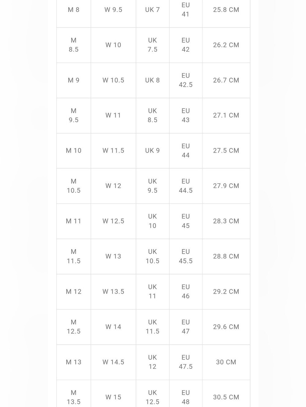Select the W 12.5 cell
The height and width of the screenshot is (407, 306).
tap(113, 221)
